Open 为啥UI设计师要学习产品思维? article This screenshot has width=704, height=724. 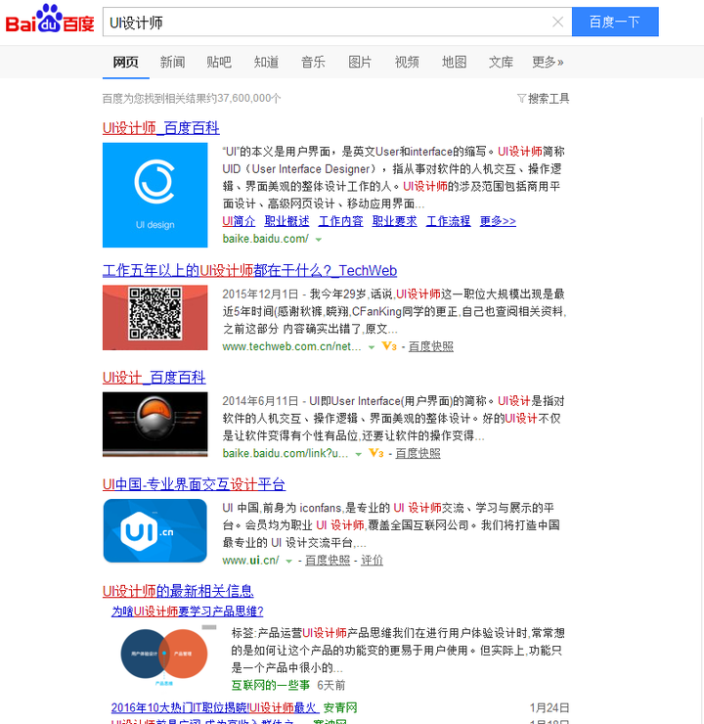click(x=188, y=611)
